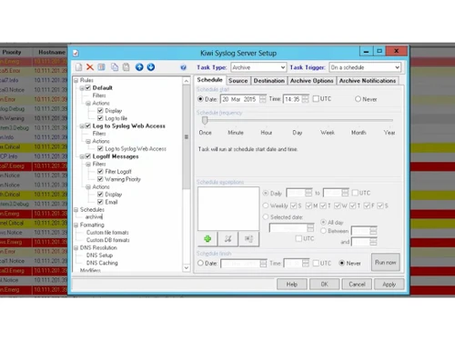
Task: Open the Task Trigger dropdown
Action: tap(397, 67)
